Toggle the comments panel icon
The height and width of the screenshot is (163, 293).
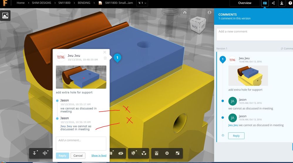point(265,3)
